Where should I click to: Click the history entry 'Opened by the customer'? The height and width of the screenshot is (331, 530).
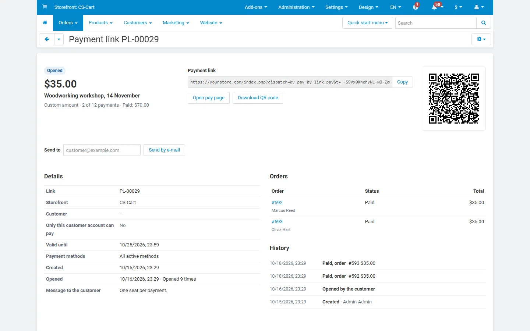tap(349, 289)
